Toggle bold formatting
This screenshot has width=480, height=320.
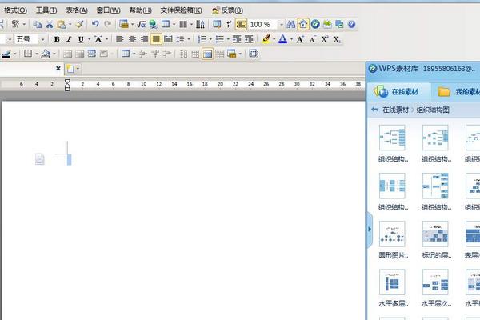(57, 39)
